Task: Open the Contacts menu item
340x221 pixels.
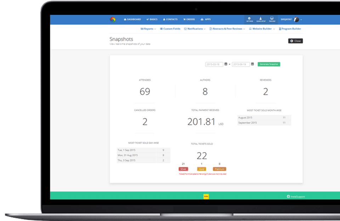Action: coord(170,19)
